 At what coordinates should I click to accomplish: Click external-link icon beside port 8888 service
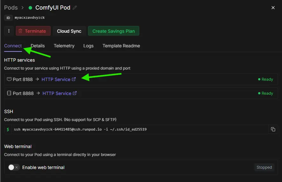(x=75, y=93)
